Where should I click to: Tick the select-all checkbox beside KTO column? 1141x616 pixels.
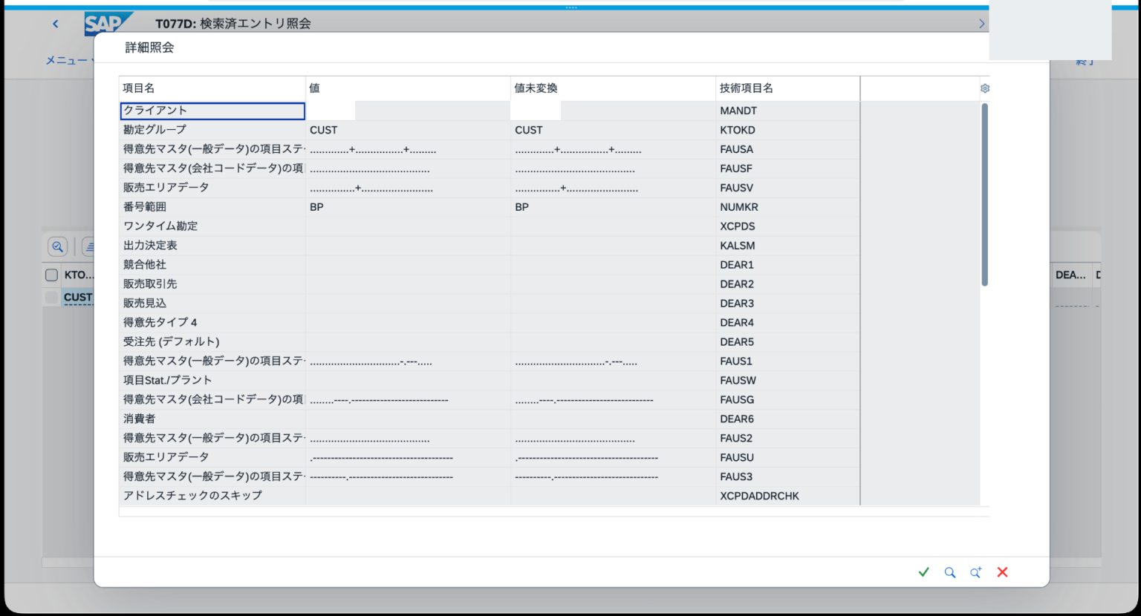point(51,275)
